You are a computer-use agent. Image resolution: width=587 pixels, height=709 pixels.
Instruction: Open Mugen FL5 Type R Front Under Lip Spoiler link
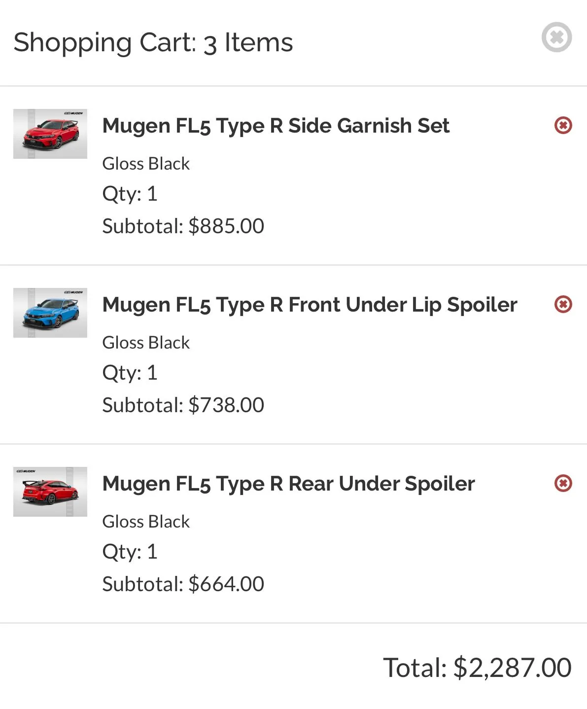pyautogui.click(x=310, y=305)
